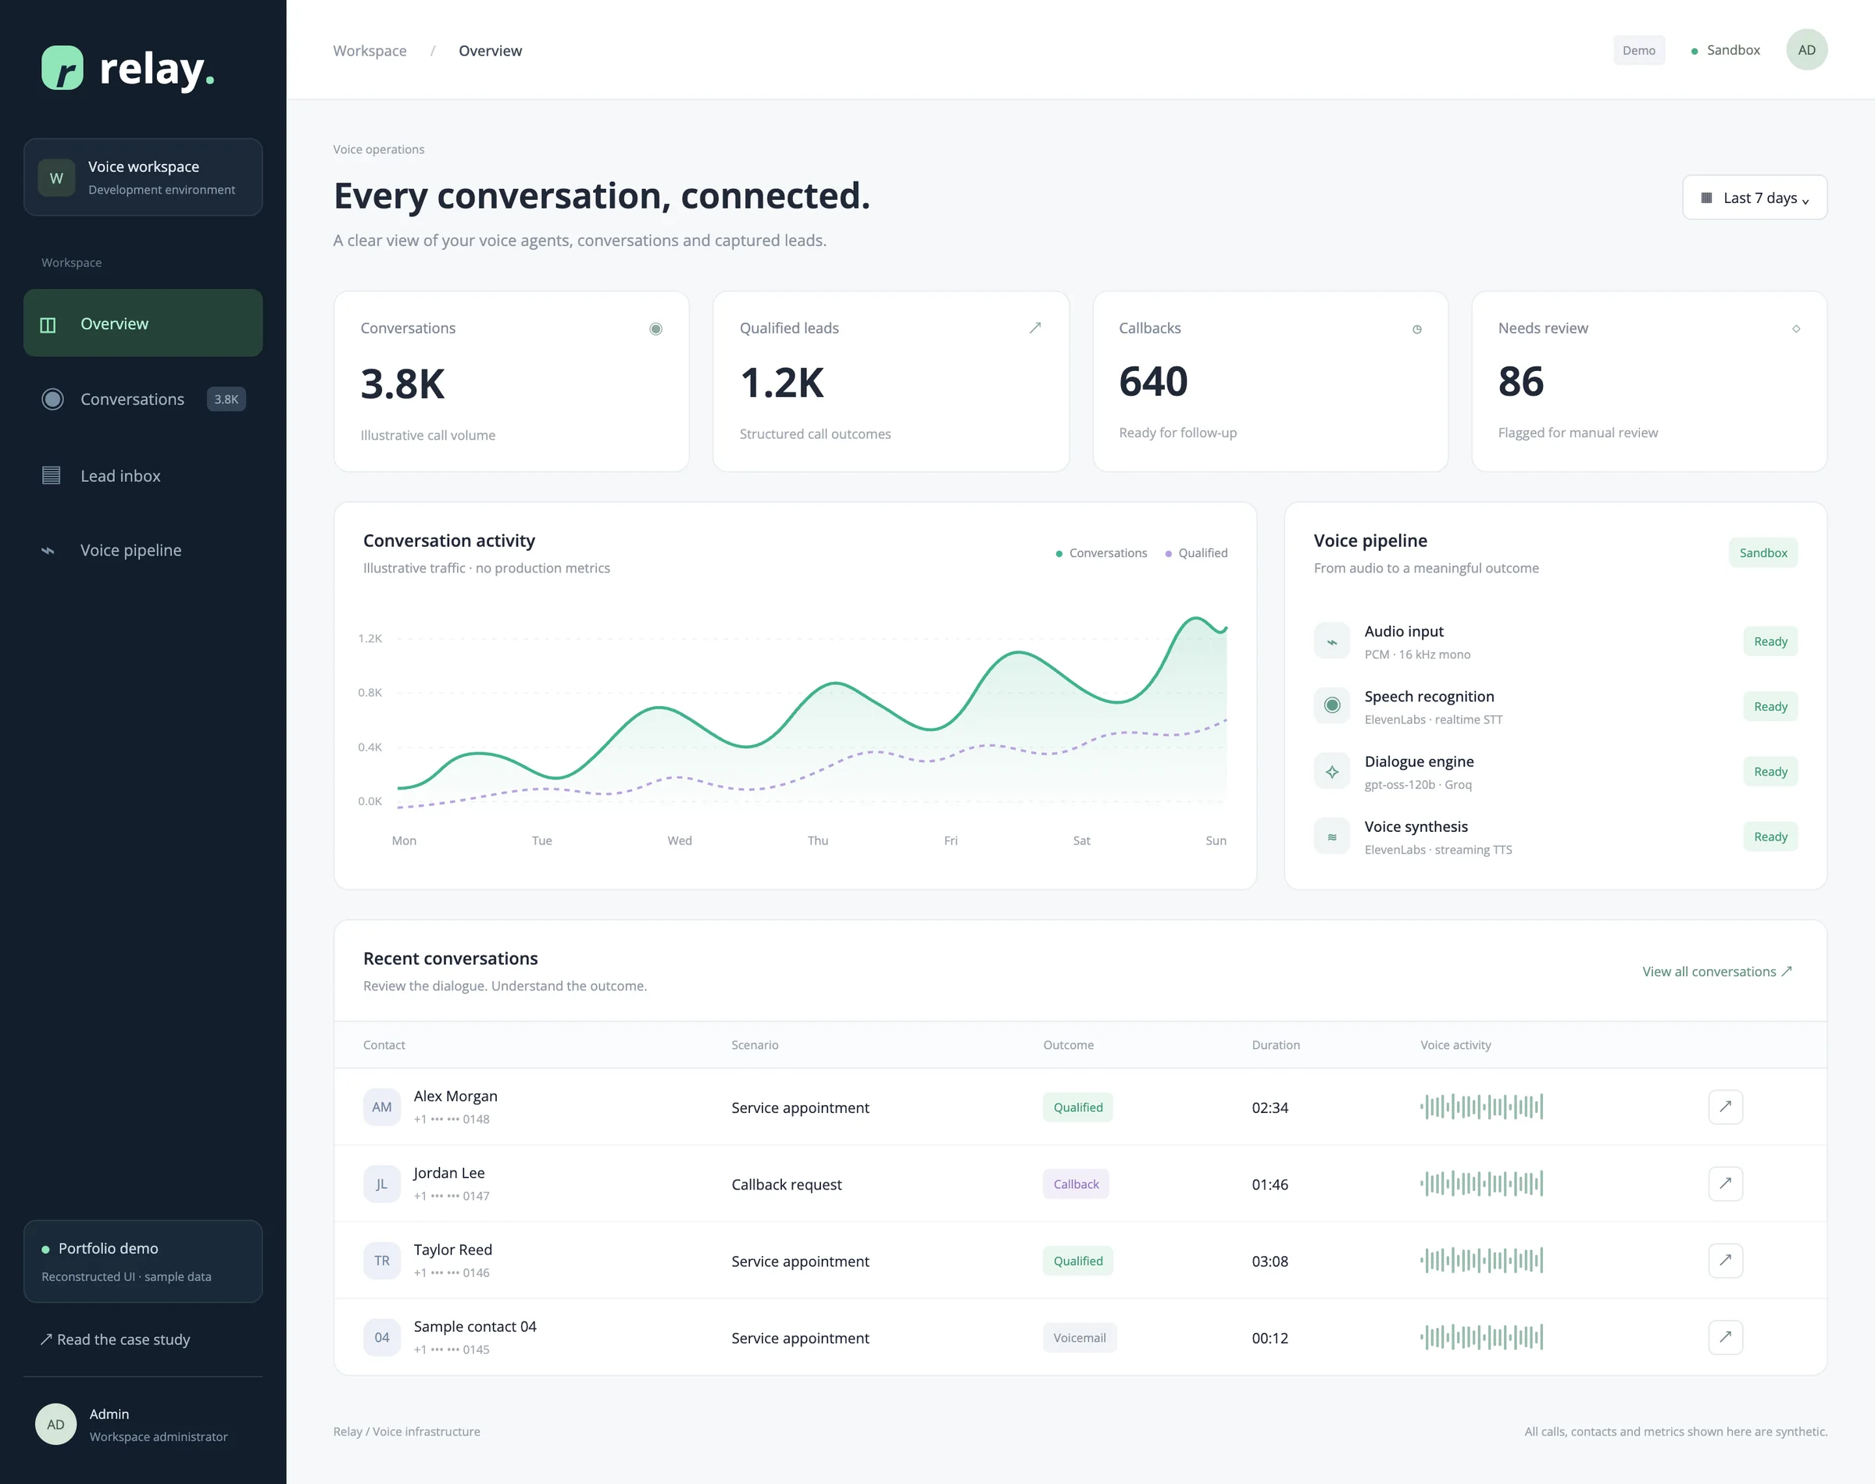This screenshot has width=1875, height=1484.
Task: Click the calendar icon in Last 7 days
Action: (1705, 198)
